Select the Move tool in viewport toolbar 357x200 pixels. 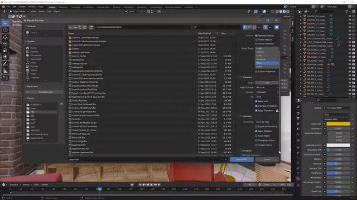tap(5, 37)
